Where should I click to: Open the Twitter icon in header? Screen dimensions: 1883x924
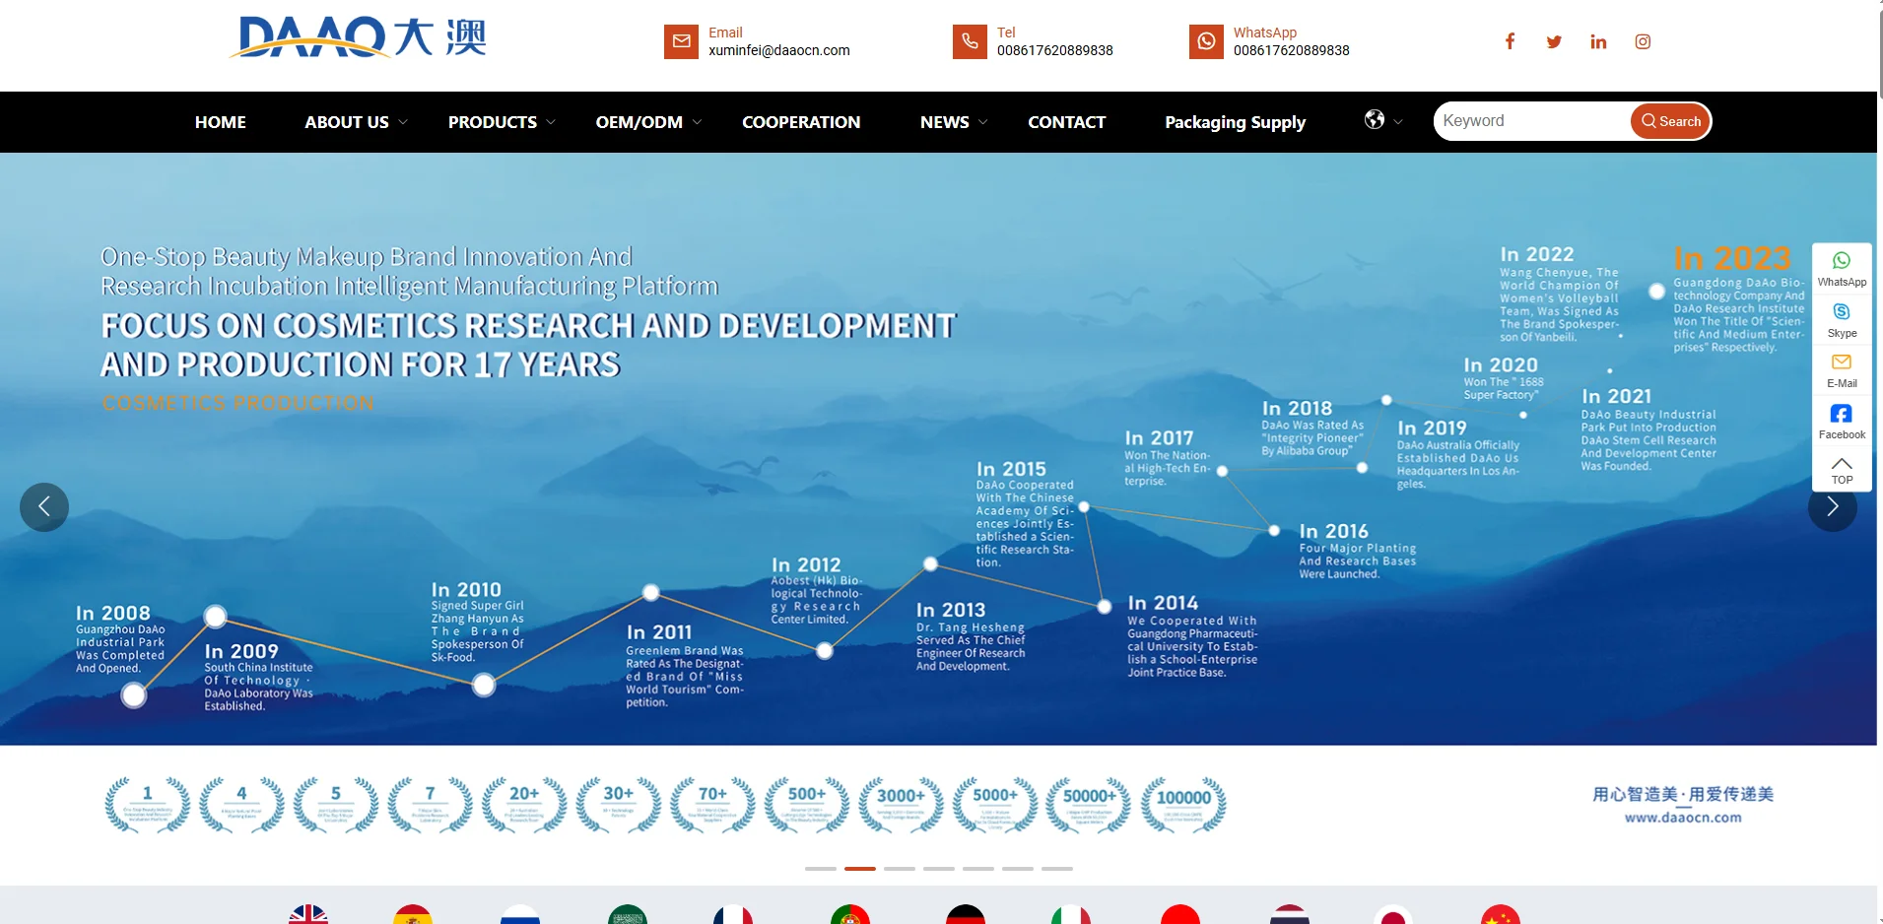(x=1554, y=41)
